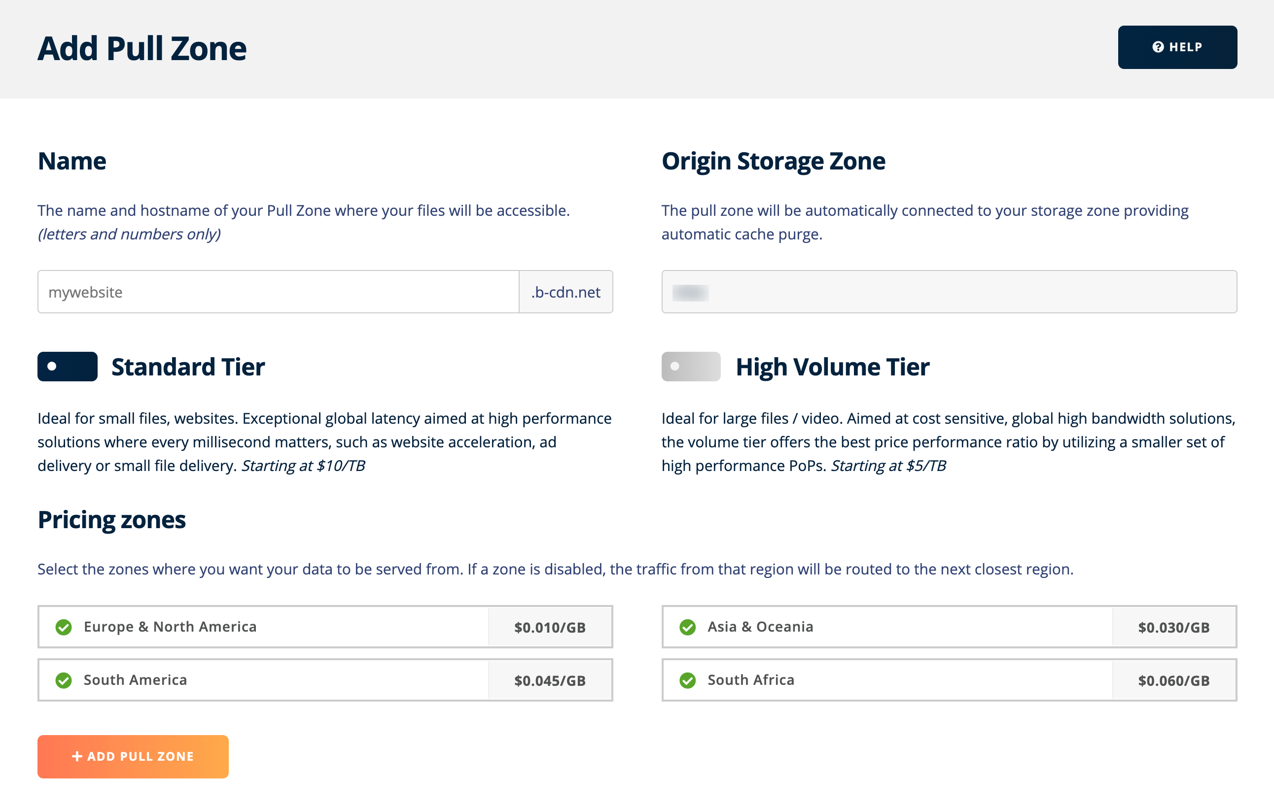Open the Origin Storage Zone selector

[x=949, y=292]
